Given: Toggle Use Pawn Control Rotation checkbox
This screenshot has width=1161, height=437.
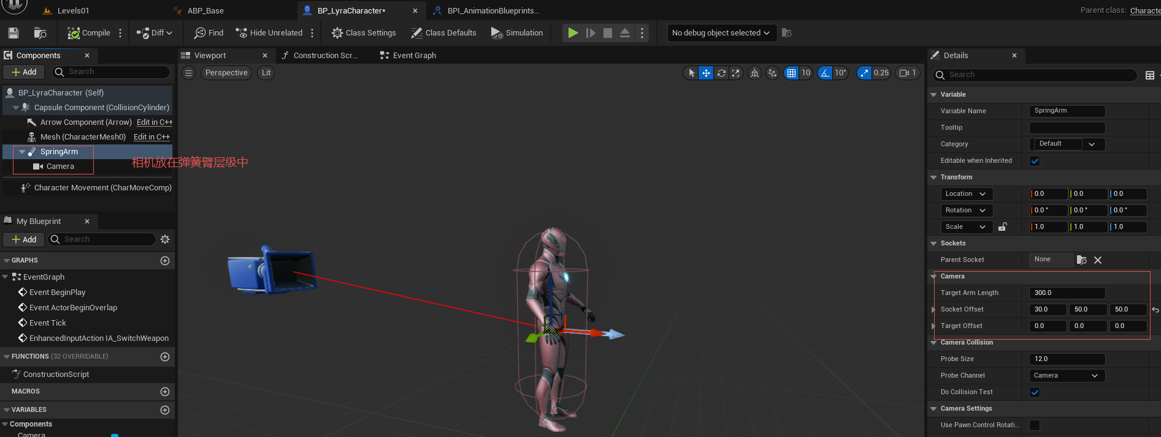Looking at the screenshot, I should point(1035,425).
